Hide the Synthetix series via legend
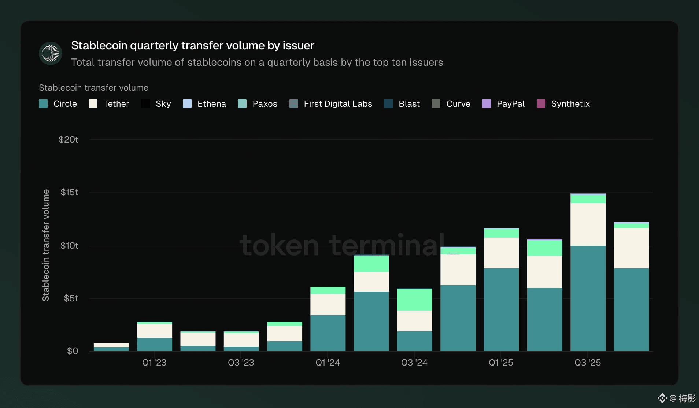This screenshot has width=699, height=408. tap(570, 104)
